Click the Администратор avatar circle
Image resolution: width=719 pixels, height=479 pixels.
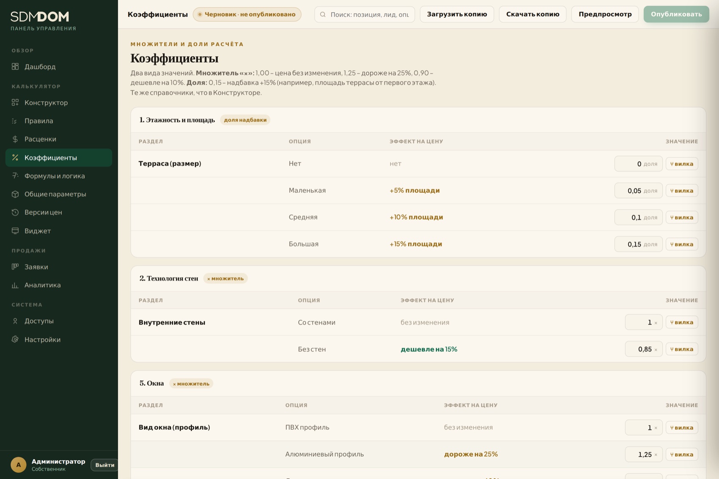point(19,465)
